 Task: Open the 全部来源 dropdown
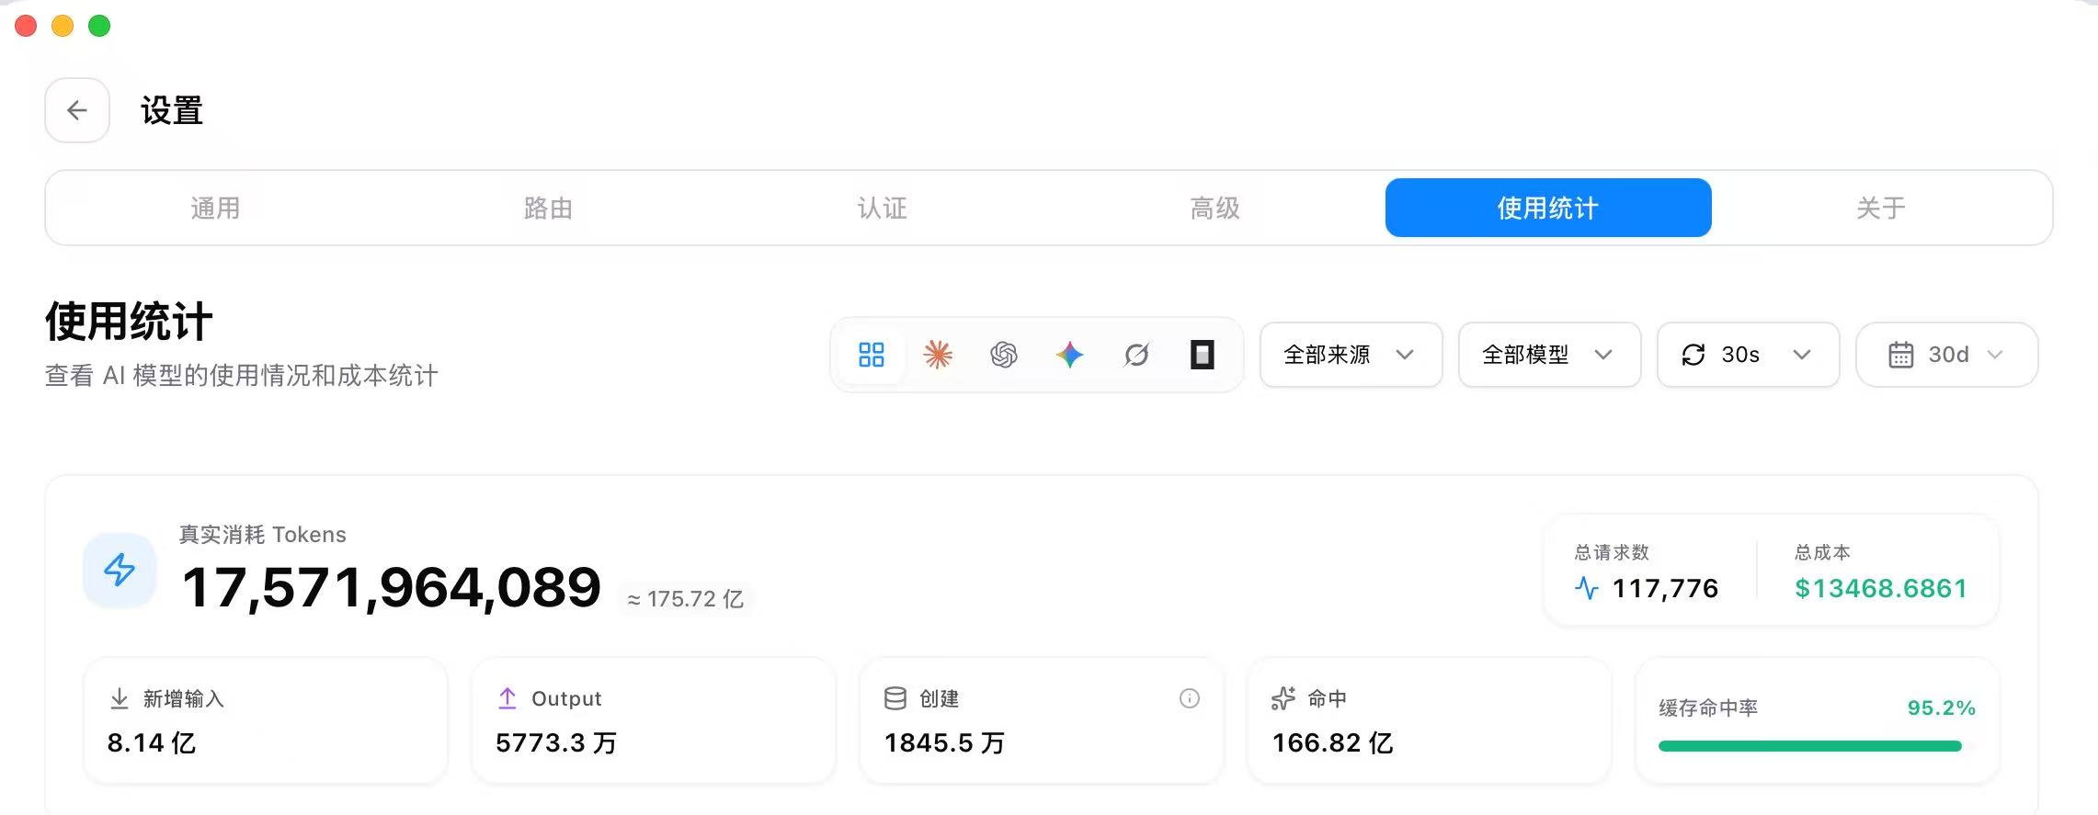point(1351,355)
